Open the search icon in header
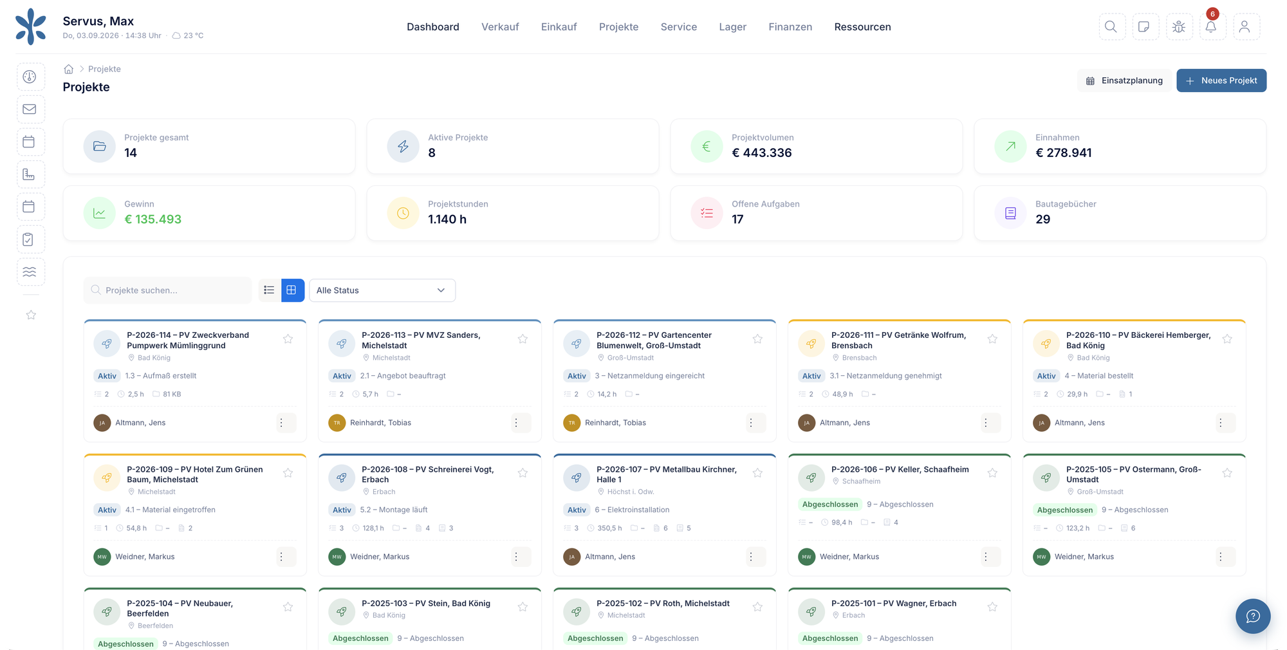Viewport: 1287px width, 650px height. (x=1111, y=26)
